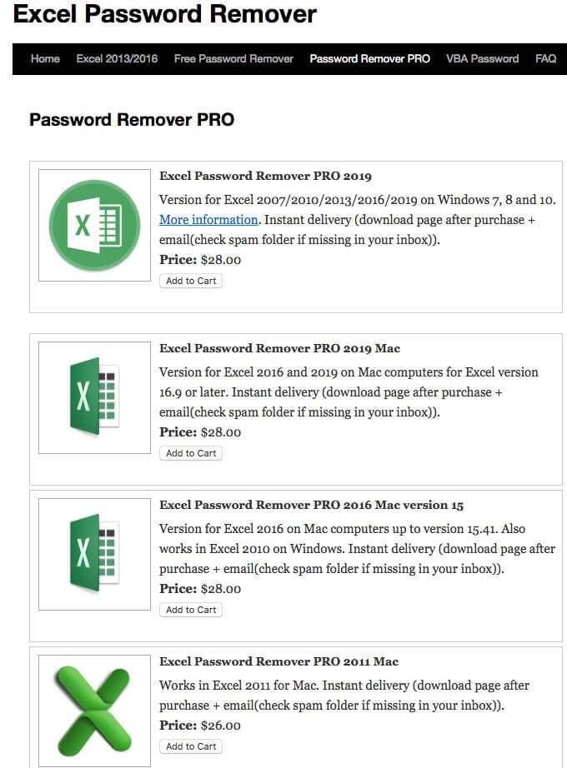Click the Excel Password Remover PRO 2019 Mac title
Viewport: 567px width, 768px height.
pyautogui.click(x=279, y=349)
